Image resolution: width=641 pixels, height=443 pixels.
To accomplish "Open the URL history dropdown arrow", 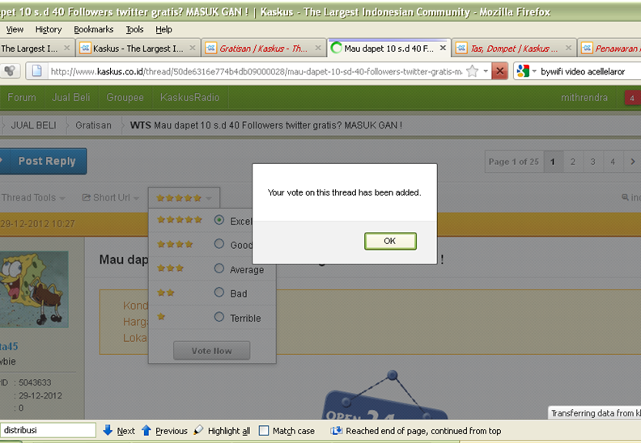I will coord(486,71).
